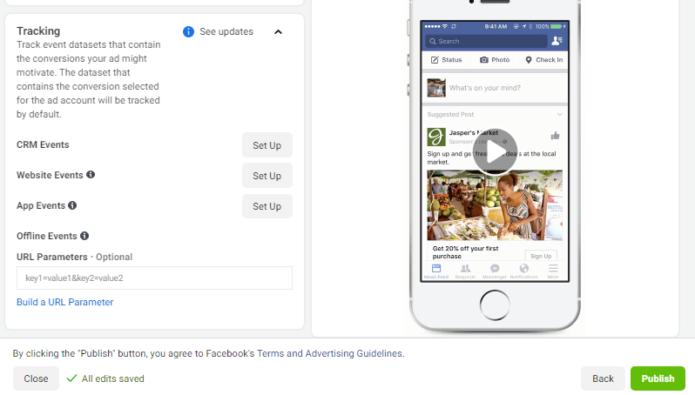Viewport: 695px width, 395px height.
Task: Focus the URL Parameters input field
Action: point(154,278)
